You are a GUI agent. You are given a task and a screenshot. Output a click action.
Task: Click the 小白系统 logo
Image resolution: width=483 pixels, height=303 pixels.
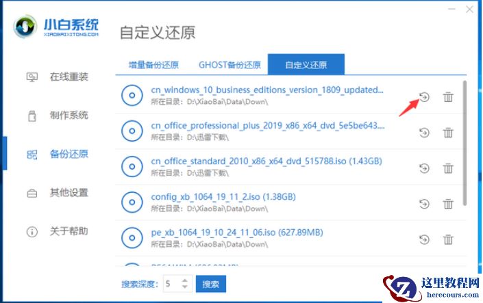(56, 27)
